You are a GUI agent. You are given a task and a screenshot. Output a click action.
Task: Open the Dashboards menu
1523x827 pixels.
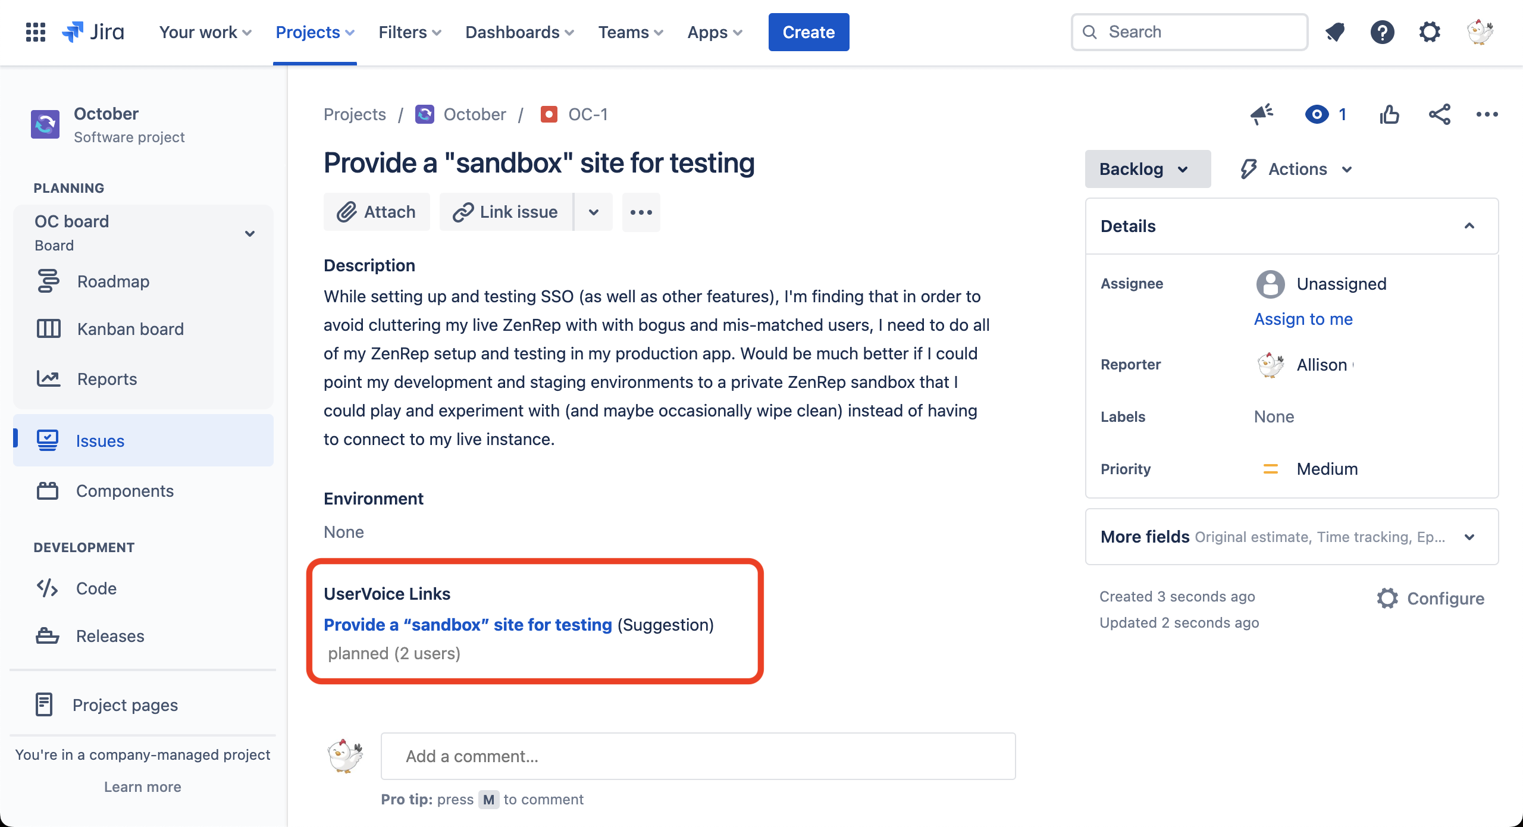[519, 32]
